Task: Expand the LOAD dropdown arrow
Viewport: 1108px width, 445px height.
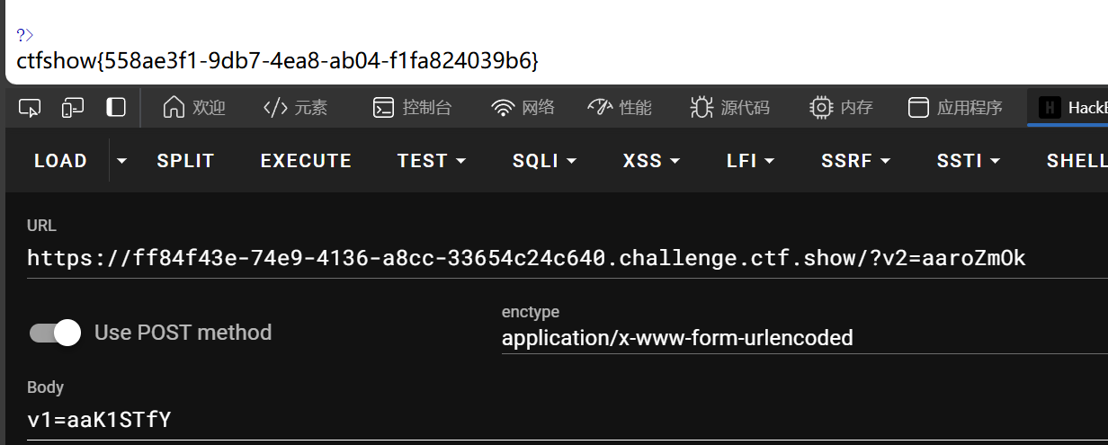Action: click(x=121, y=161)
